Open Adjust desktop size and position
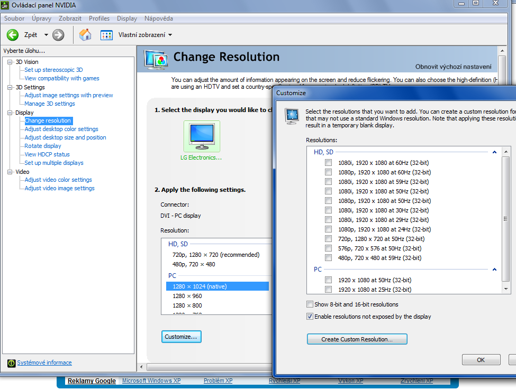 [66, 137]
